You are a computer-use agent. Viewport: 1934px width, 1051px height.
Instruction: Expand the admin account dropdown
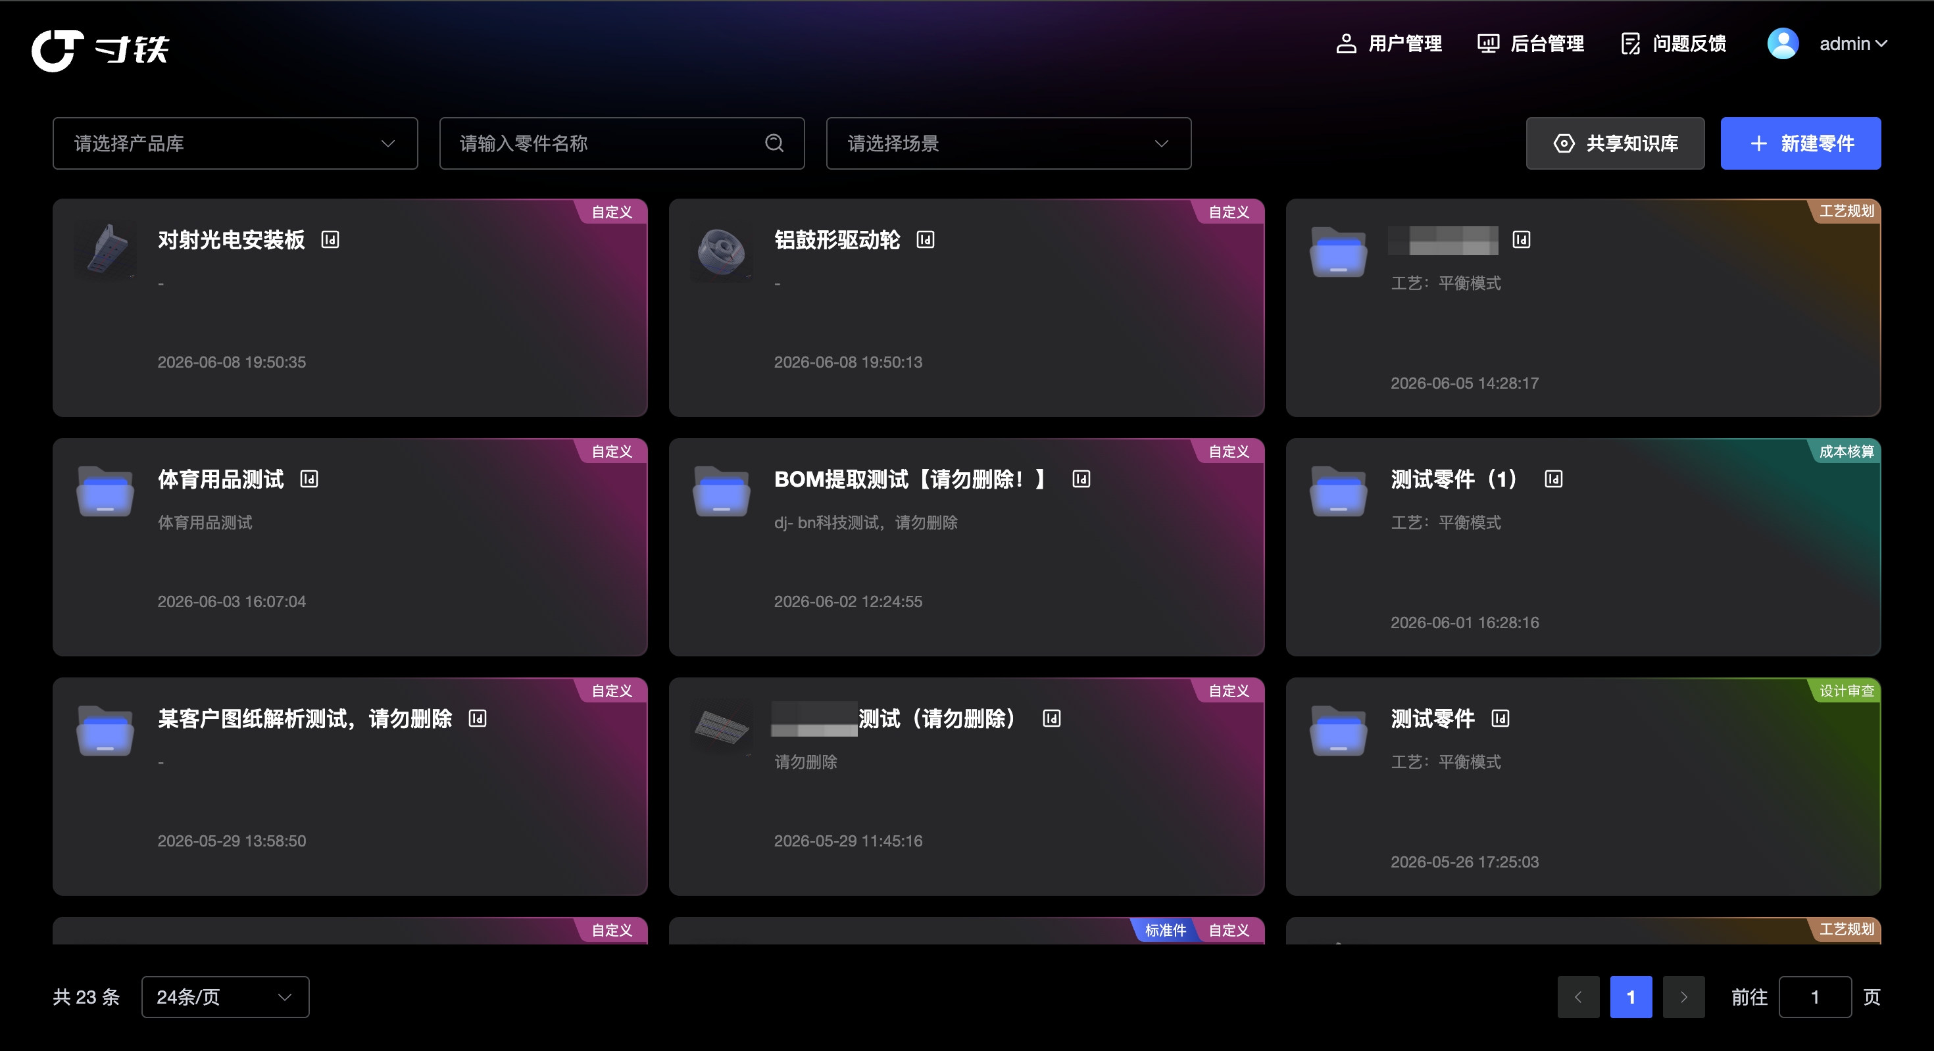(x=1853, y=43)
